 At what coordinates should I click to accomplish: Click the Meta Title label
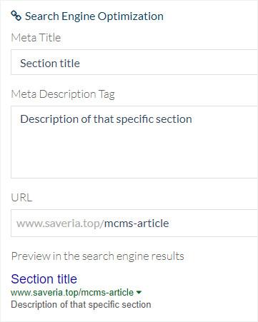point(36,38)
